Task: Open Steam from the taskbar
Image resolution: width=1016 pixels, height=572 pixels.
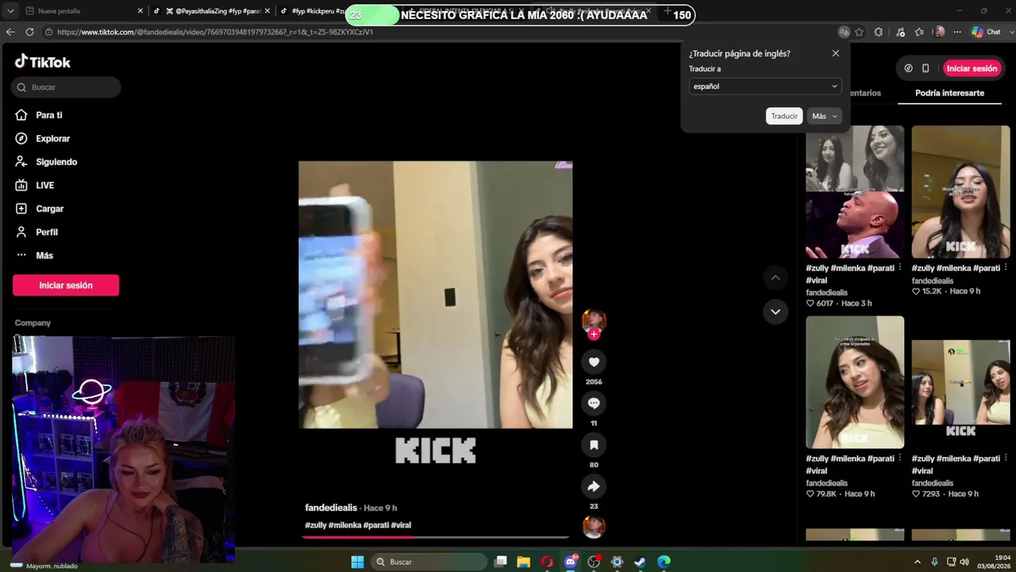Action: coord(640,562)
